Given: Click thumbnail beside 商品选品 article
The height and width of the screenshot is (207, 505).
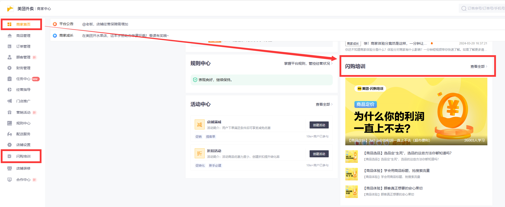Looking at the screenshot, I should [351, 157].
